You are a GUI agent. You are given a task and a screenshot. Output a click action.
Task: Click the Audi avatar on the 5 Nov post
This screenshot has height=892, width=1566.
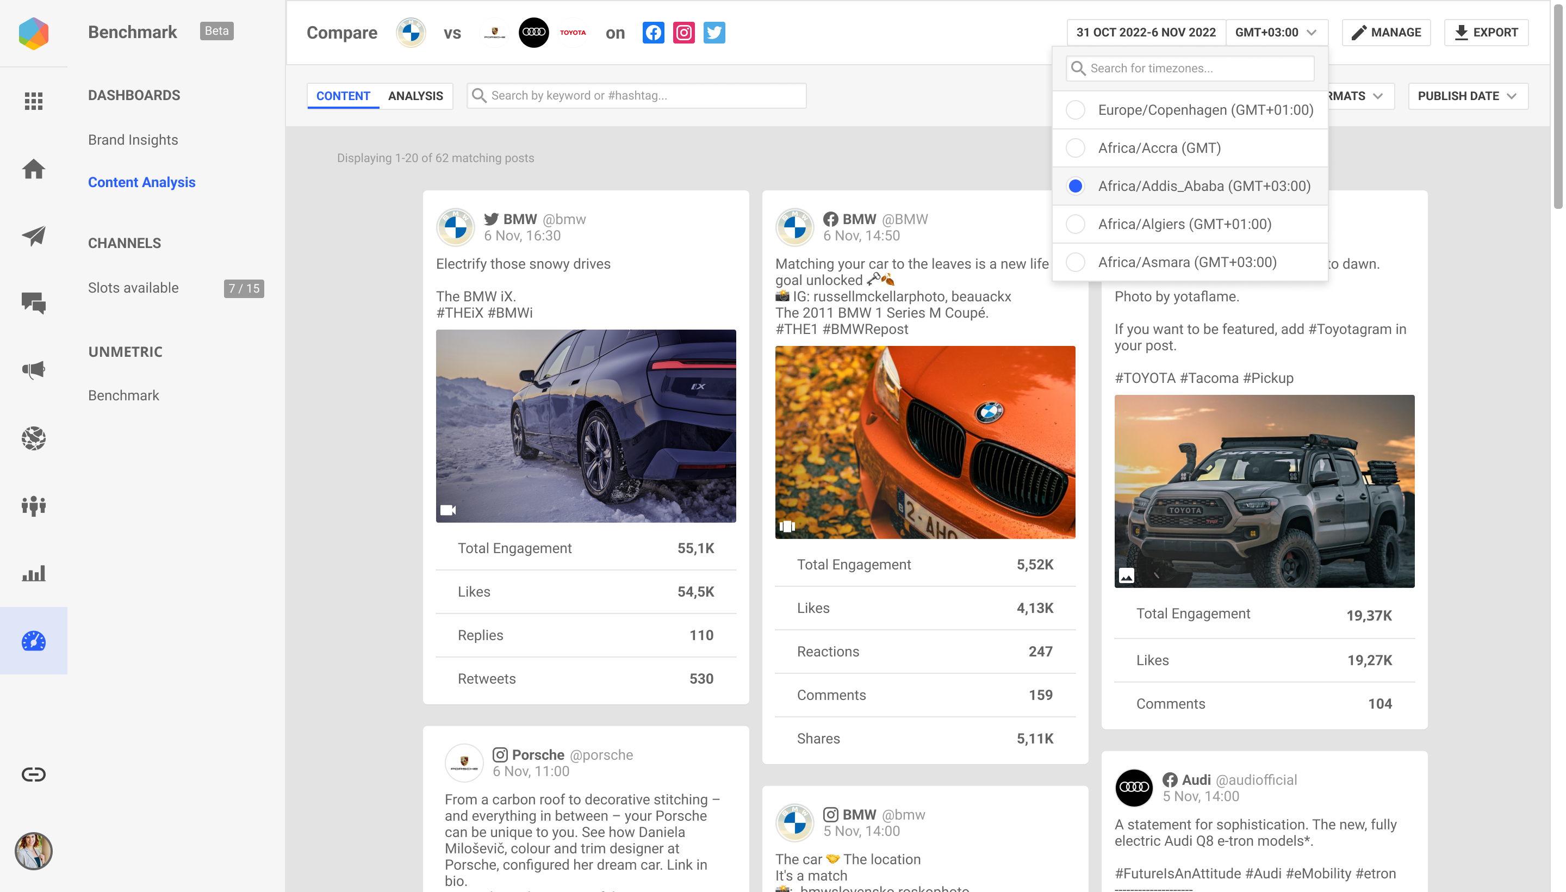(x=1134, y=788)
